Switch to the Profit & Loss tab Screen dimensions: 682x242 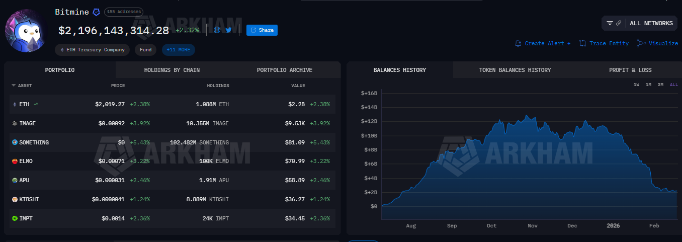pos(630,70)
